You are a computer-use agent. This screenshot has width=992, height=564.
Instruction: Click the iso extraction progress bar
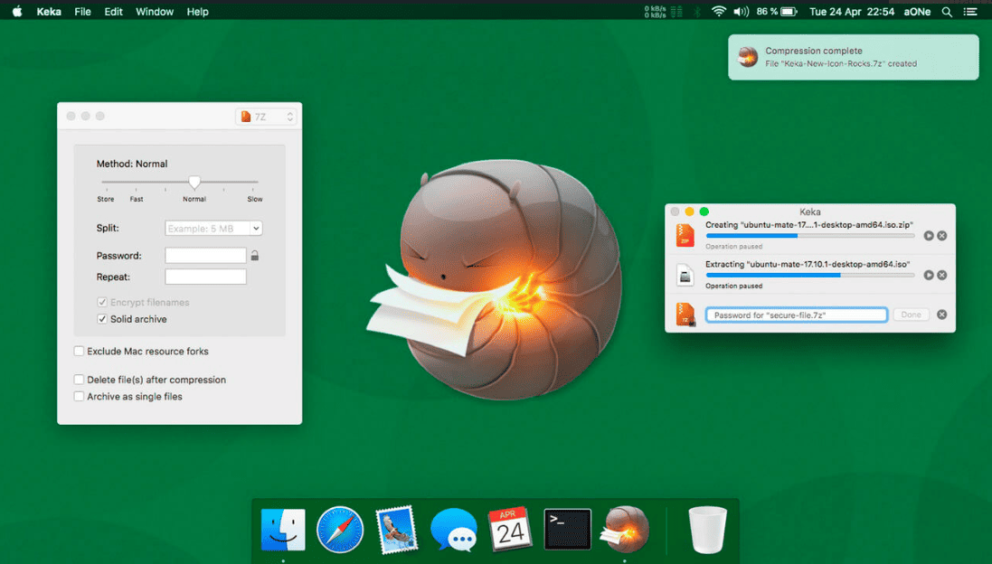click(810, 275)
